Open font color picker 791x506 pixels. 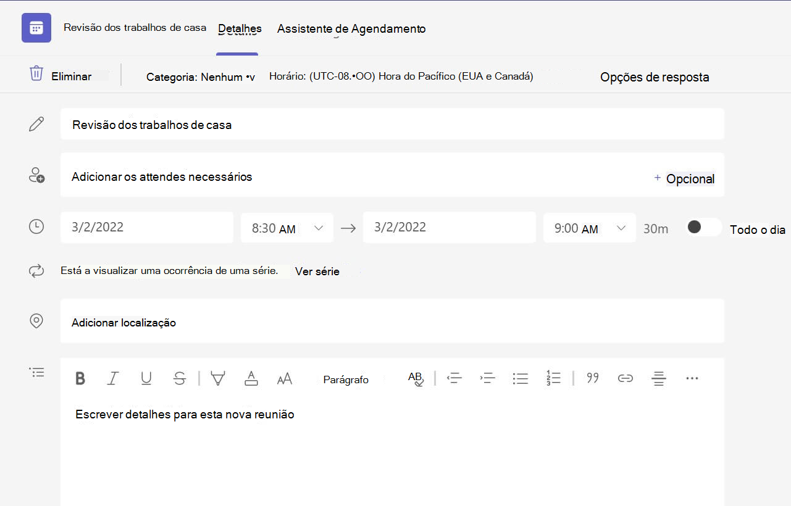(251, 378)
